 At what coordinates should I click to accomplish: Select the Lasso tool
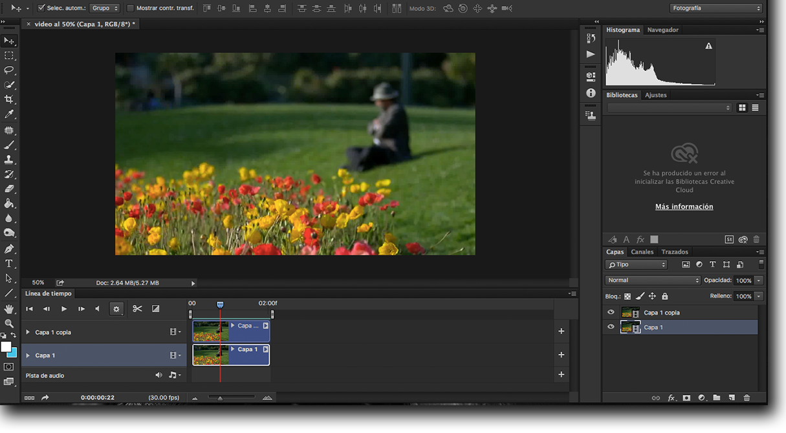[x=9, y=70]
